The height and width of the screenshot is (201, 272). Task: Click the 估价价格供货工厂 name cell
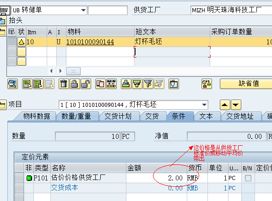[88, 178]
